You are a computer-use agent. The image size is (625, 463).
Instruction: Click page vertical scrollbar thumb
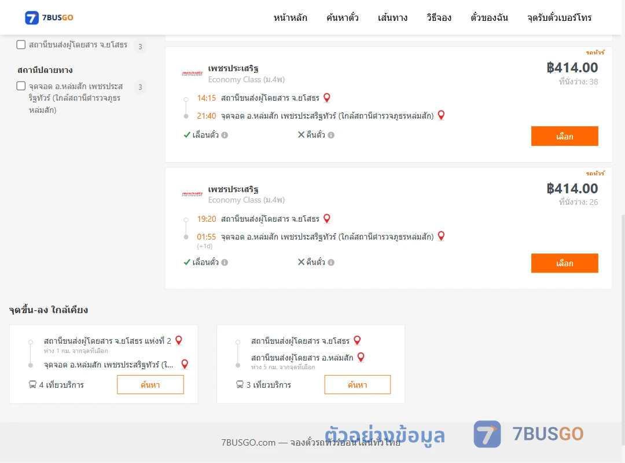coord(623,330)
